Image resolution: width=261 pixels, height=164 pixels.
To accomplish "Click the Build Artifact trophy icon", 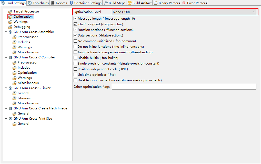I will click(129, 3).
